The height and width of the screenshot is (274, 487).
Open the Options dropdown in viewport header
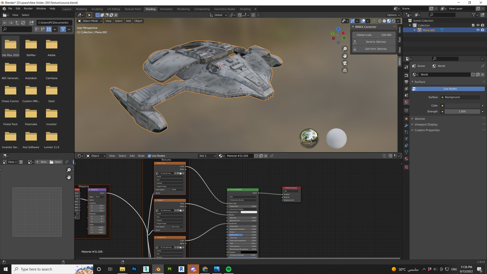coord(393,15)
